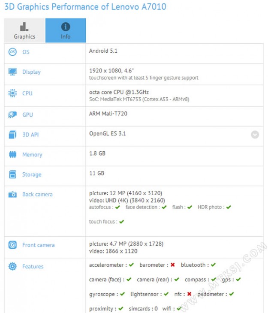
Task: Expand the OpenGL ES 3.1 details arrow
Action: point(255,135)
